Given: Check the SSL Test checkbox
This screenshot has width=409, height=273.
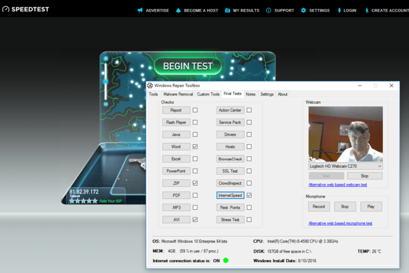Looking at the screenshot, I should [249, 171].
